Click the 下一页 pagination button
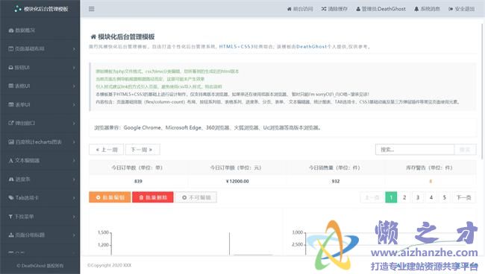 464,197
